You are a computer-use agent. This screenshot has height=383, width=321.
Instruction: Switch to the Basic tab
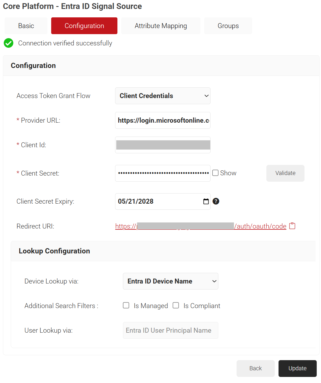26,26
